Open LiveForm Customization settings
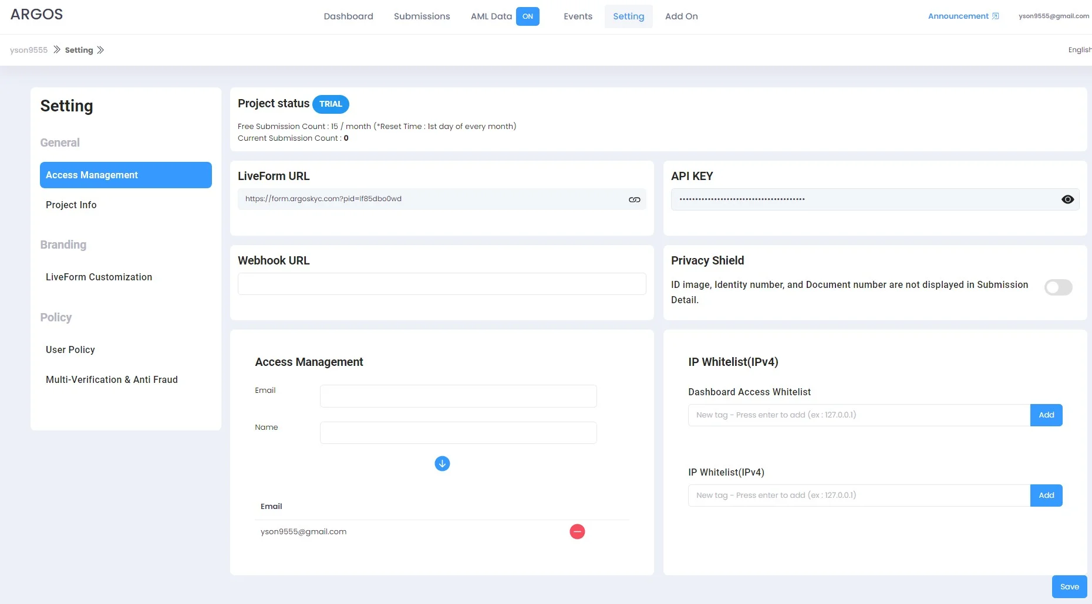This screenshot has width=1092, height=604. tap(99, 277)
